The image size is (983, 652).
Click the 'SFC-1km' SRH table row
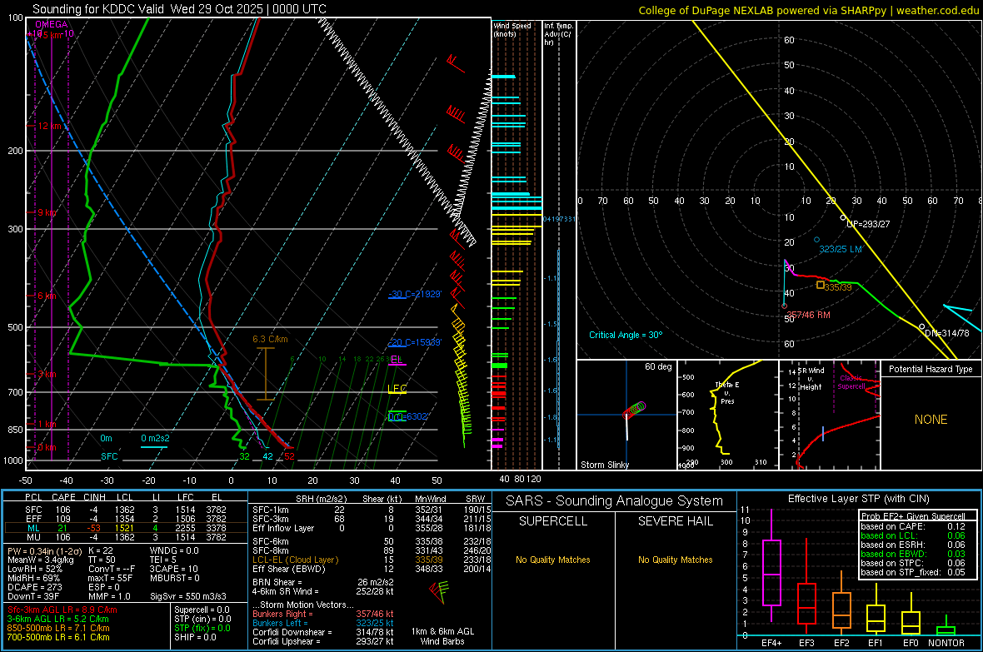[x=372, y=510]
